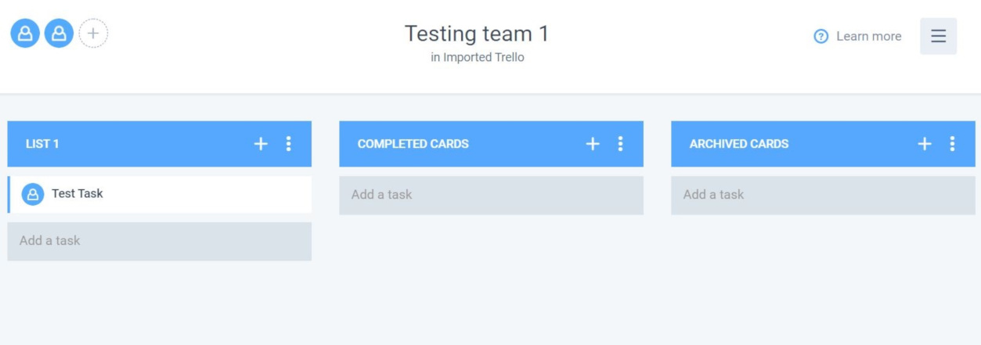Open the hamburger menu button

[x=938, y=36]
